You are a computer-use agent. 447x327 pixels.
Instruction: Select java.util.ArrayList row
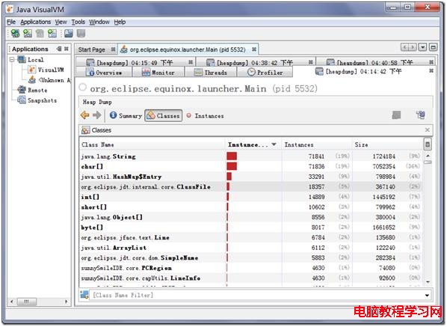251,248
